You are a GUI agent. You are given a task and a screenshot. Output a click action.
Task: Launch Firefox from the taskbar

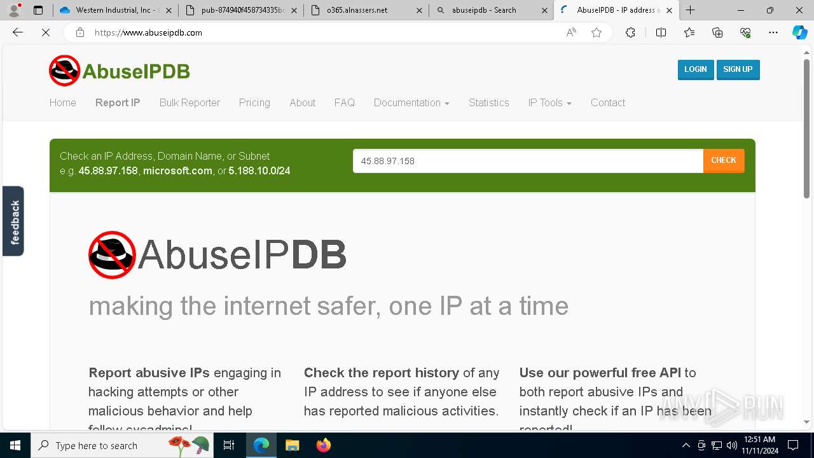[x=323, y=445]
